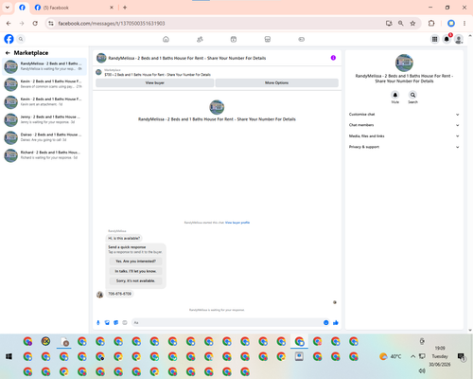The image size is (473, 379).
Task: Open listing thumbnail in right info panel
Action: [404, 63]
